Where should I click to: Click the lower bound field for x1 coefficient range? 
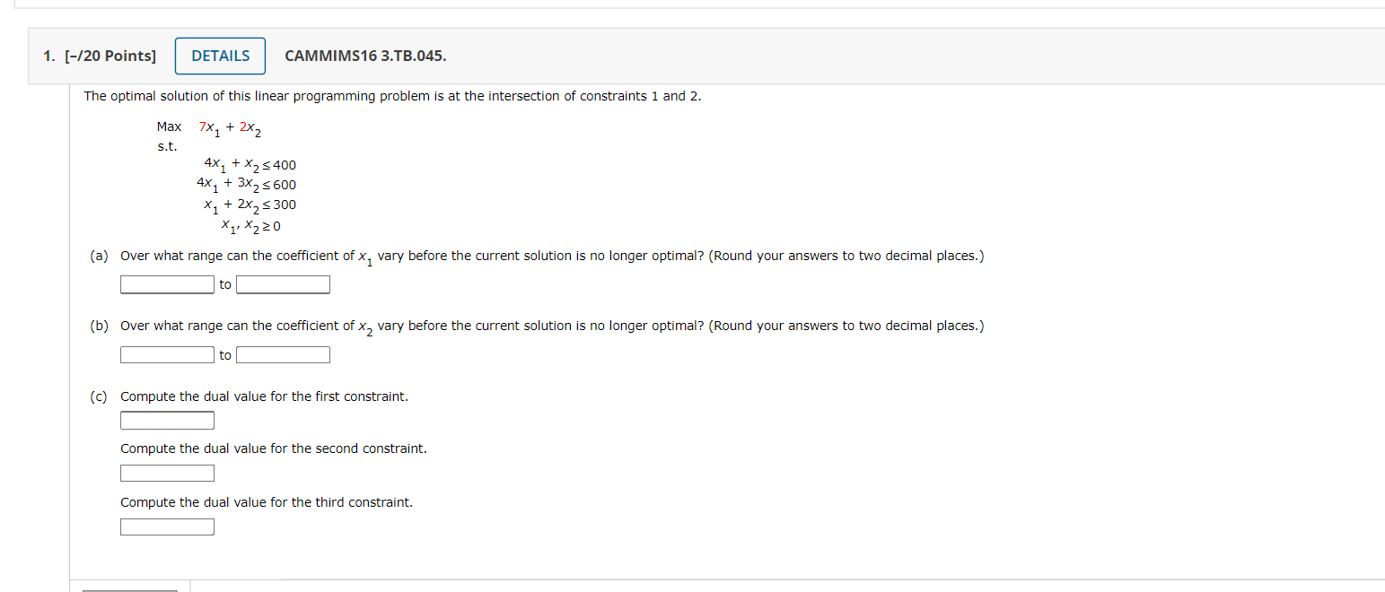coord(168,284)
